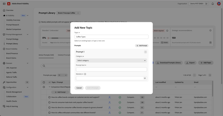Check the direct-to-consumer coffee brands prompt

(x=49, y=107)
